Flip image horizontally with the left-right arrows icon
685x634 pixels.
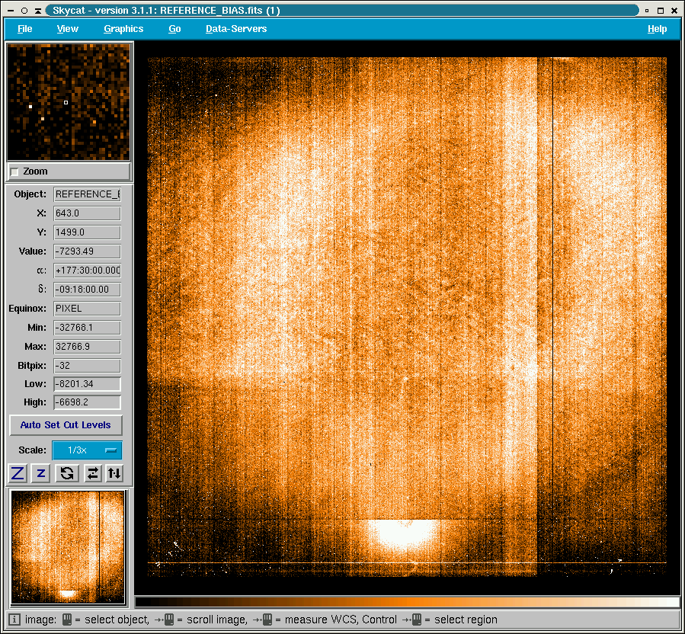click(92, 473)
